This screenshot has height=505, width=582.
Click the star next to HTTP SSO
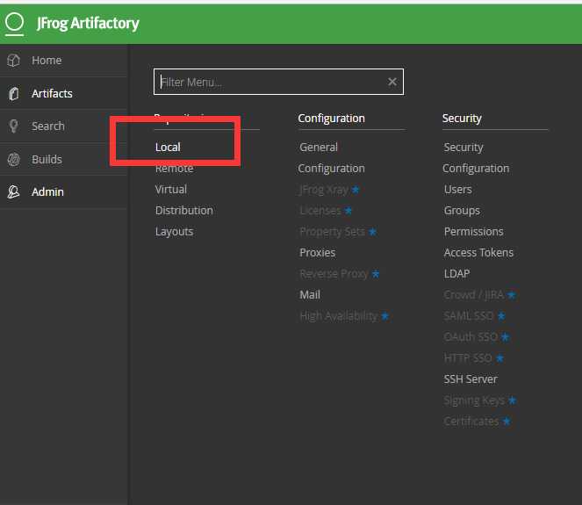(x=500, y=358)
